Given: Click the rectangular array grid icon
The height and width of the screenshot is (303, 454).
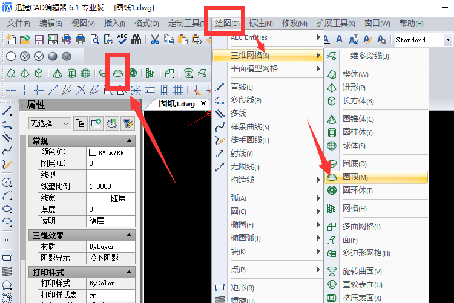Looking at the screenshot, I should [178, 90].
